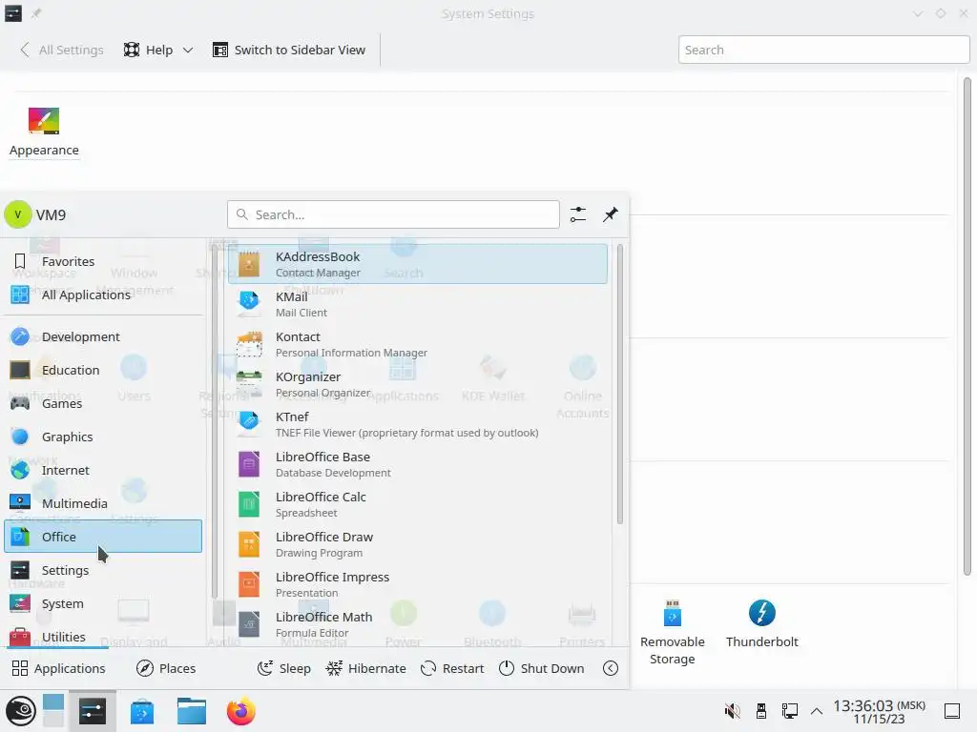Launch LibreOffice Math formula editor
The width and height of the screenshot is (977, 732).
[x=418, y=624]
